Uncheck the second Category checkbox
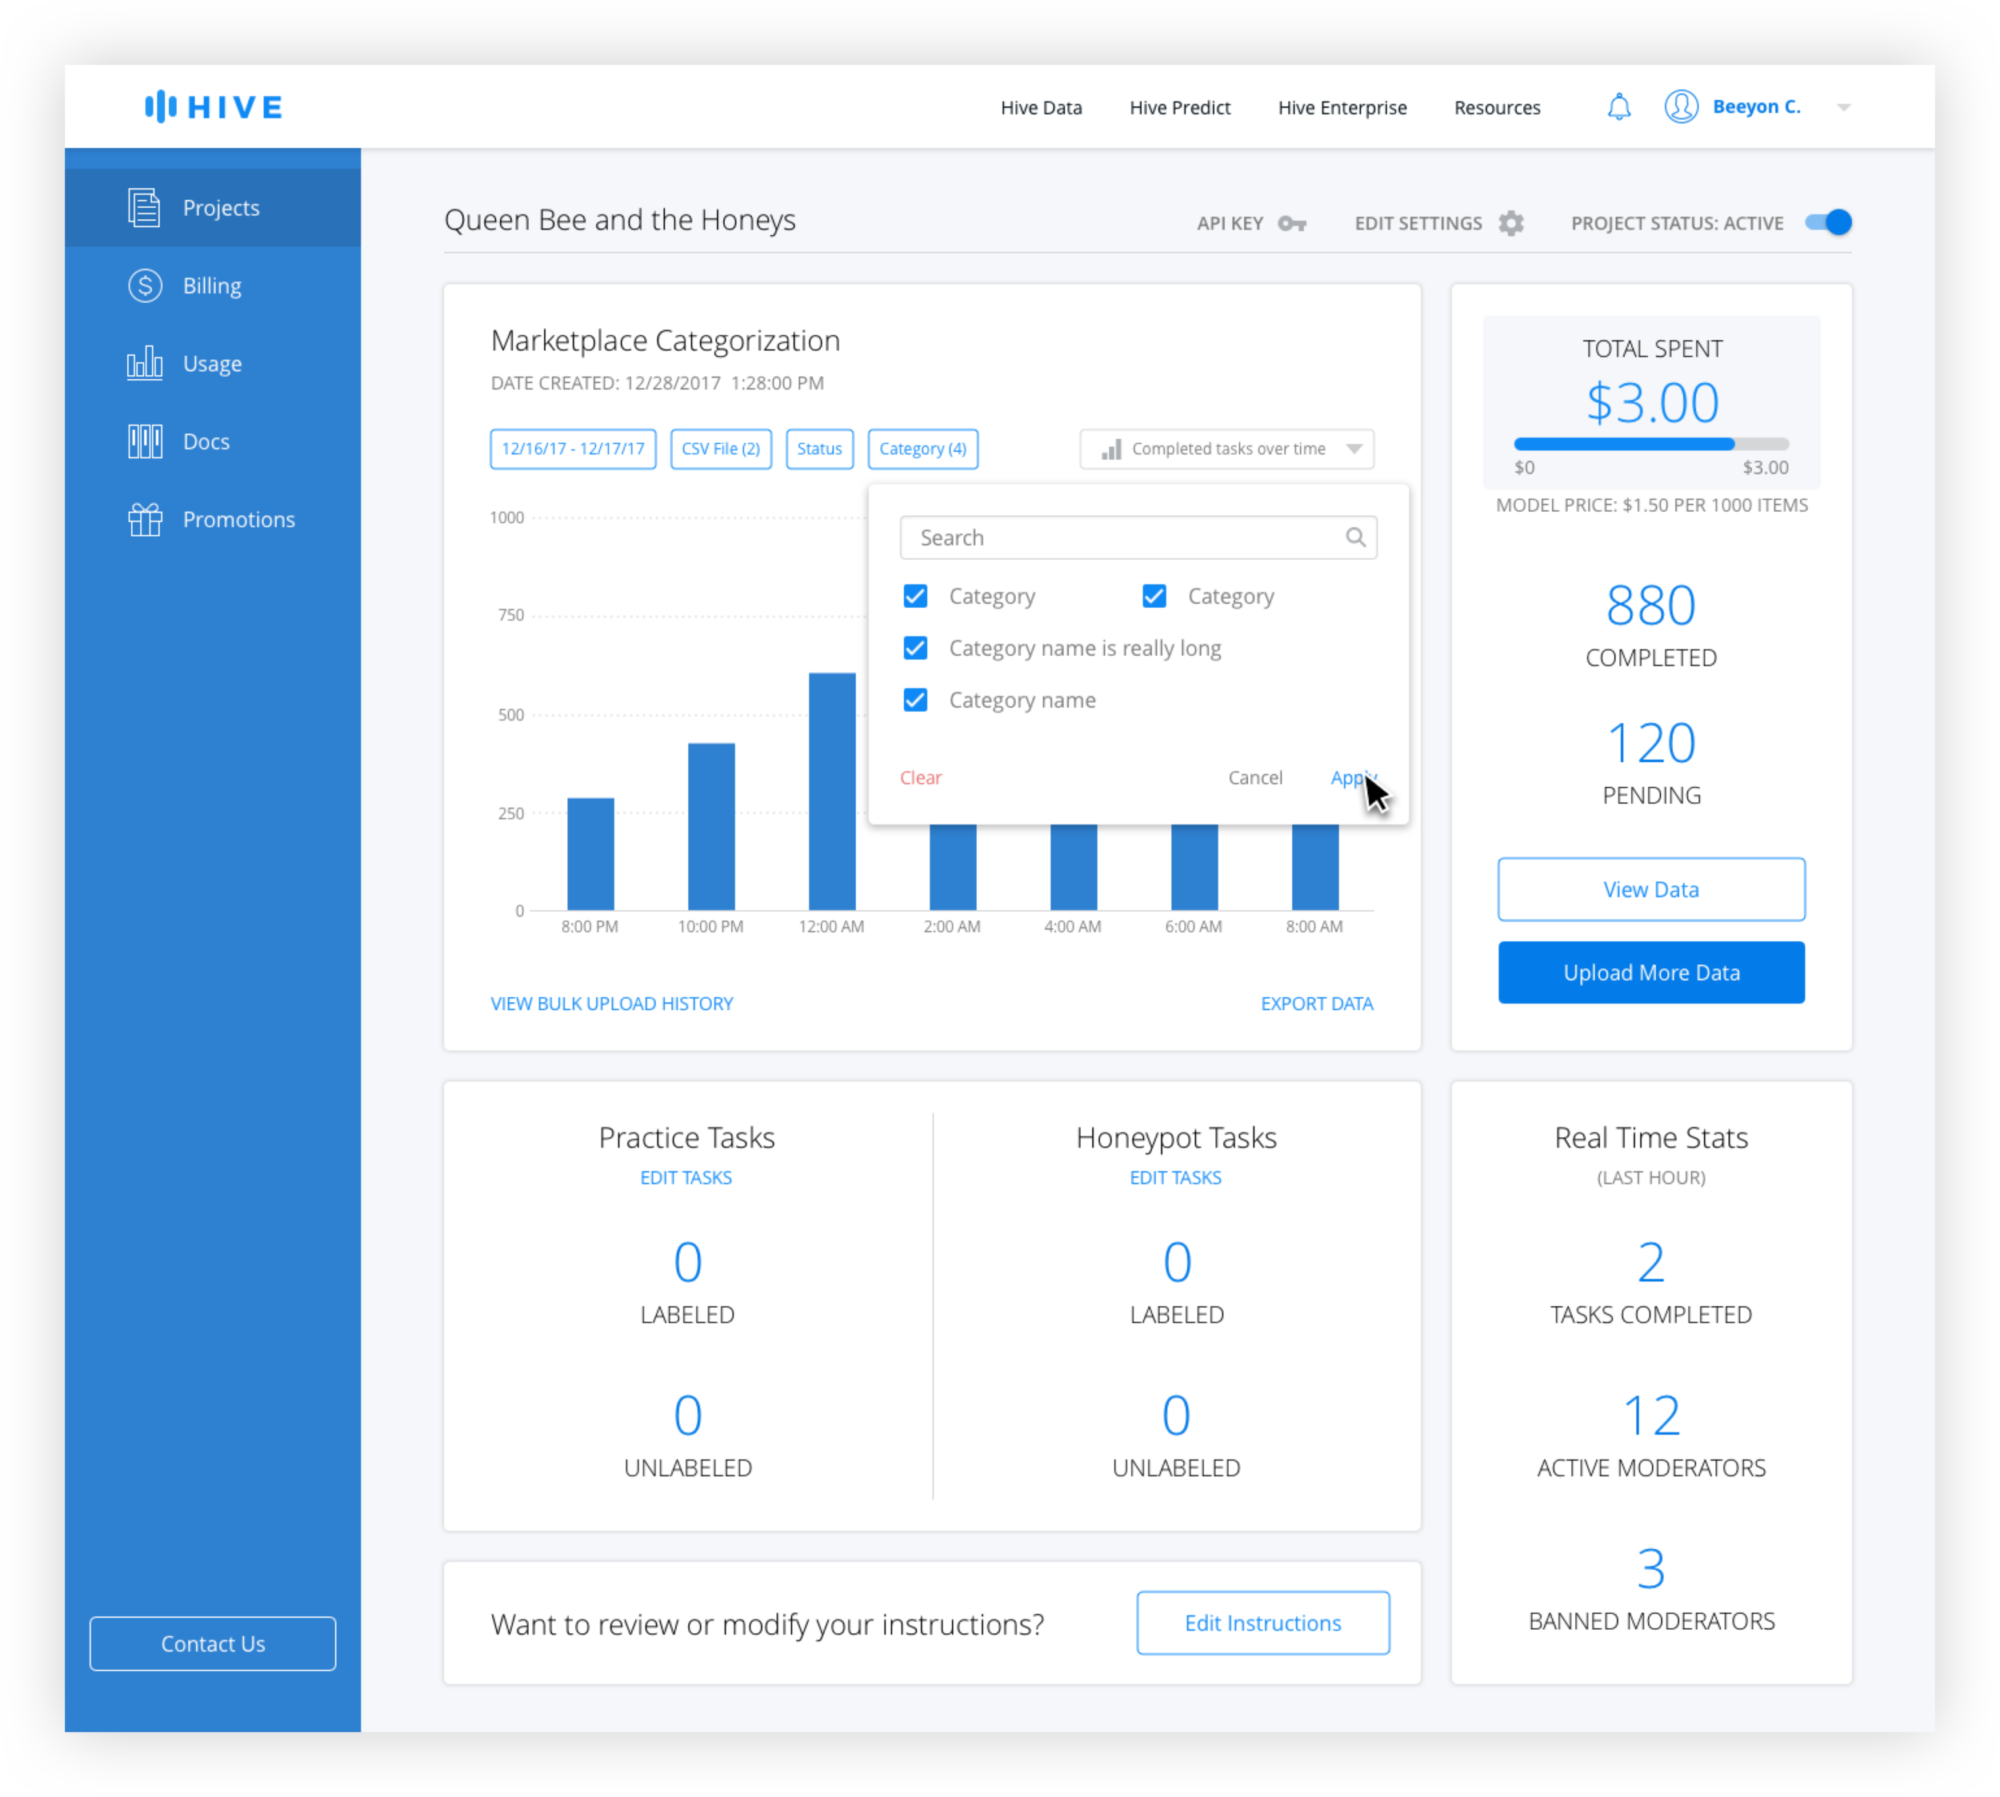Viewport: 2000px width, 1797px height. click(x=1154, y=595)
